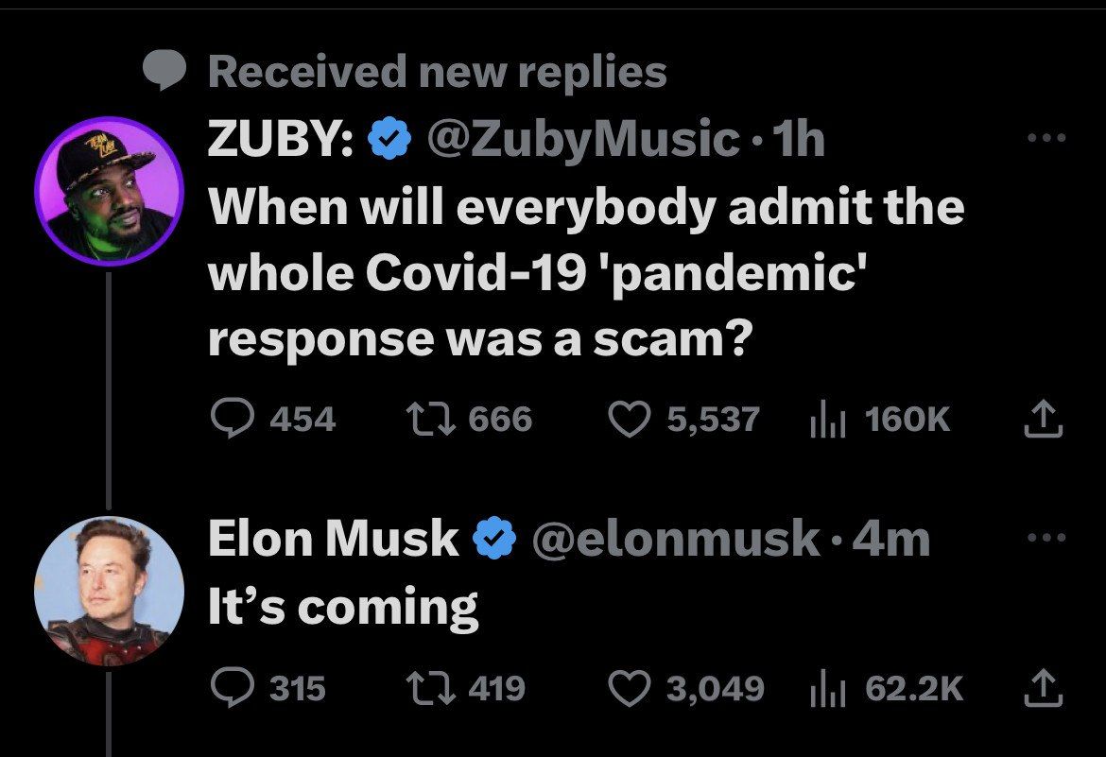Screen dimensions: 1106x757
Task: Open more options menu on Elon Musk's reply
Action: [x=1047, y=538]
